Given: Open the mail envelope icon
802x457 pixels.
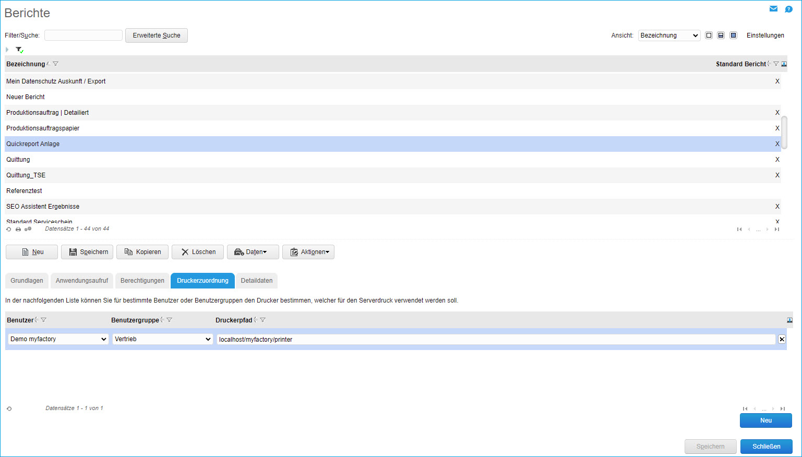Looking at the screenshot, I should pos(773,9).
